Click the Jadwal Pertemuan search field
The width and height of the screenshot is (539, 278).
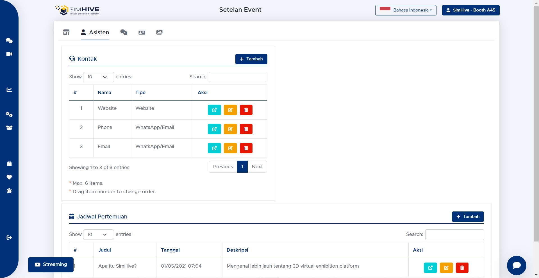coord(454,234)
